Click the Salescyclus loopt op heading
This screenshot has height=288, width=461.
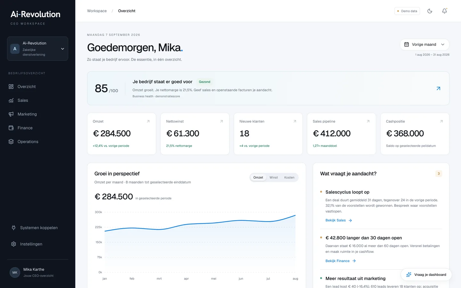coord(347,192)
